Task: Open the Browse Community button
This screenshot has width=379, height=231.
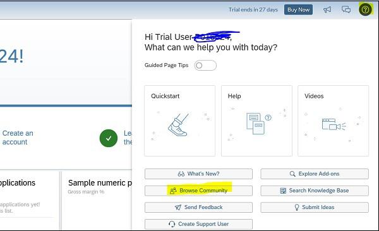Action: pyautogui.click(x=198, y=191)
